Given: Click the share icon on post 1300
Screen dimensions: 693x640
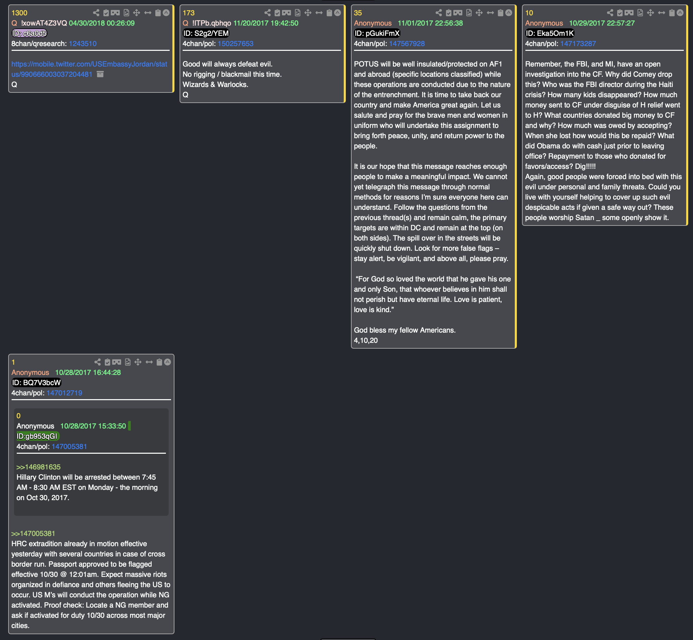Looking at the screenshot, I should 96,13.
